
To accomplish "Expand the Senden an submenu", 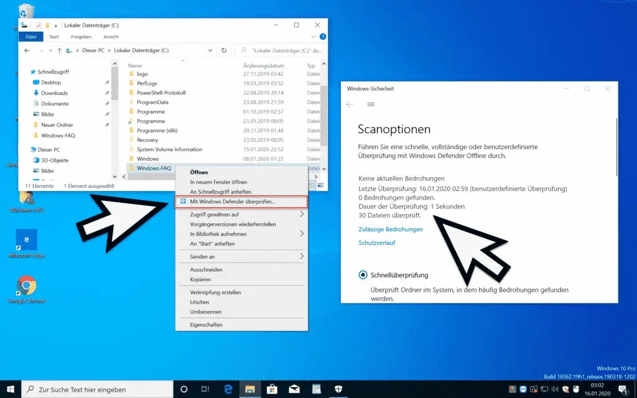I will (302, 256).
